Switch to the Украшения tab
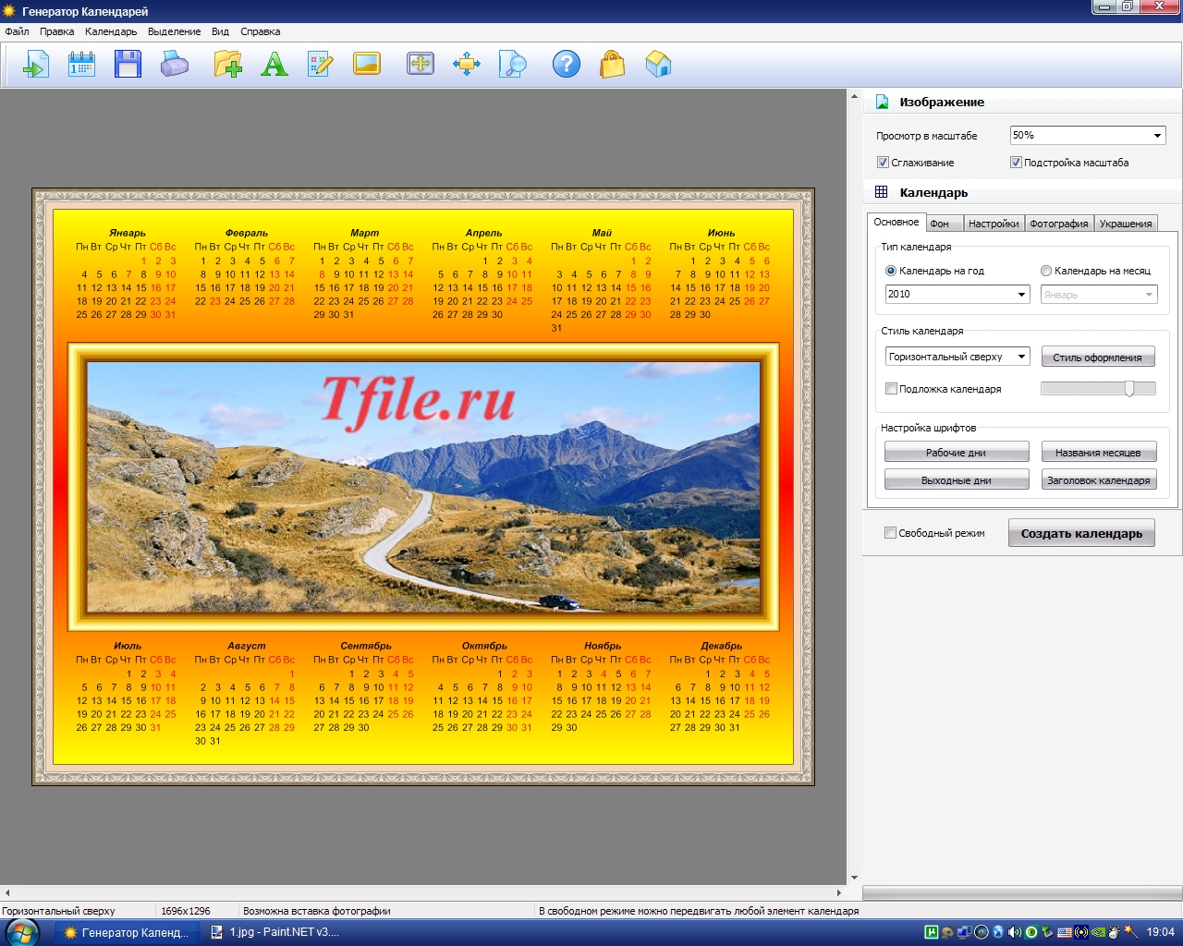 tap(1126, 224)
